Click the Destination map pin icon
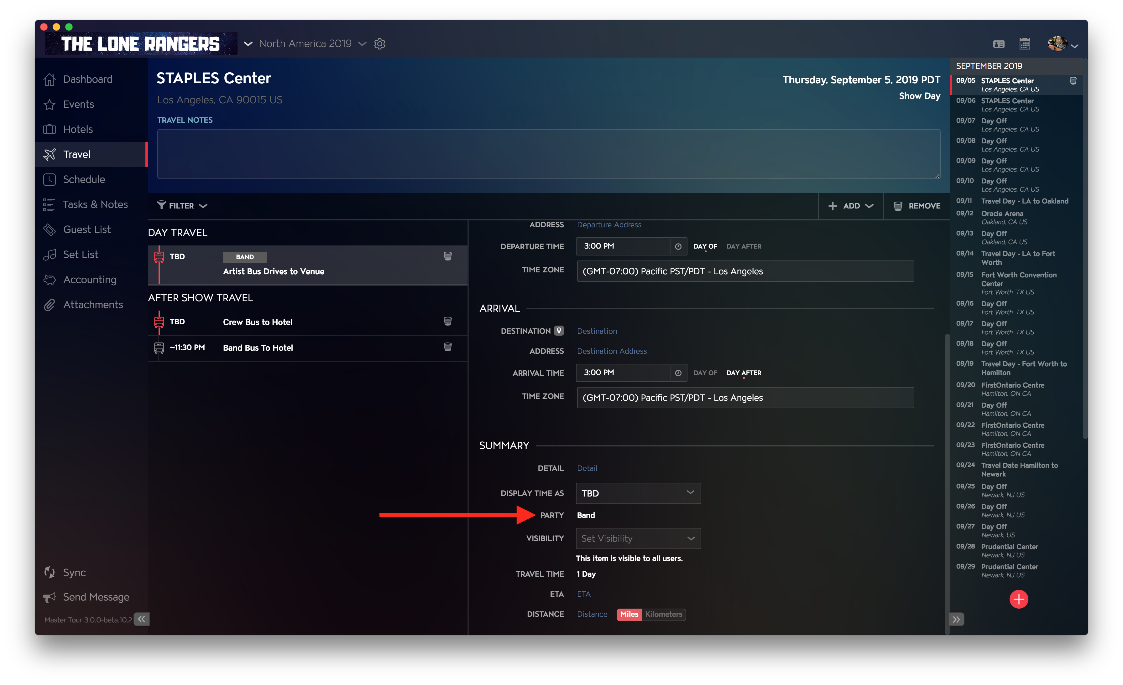The image size is (1123, 685). [x=559, y=331]
